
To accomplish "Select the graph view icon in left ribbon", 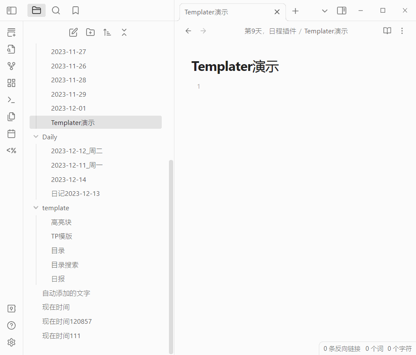I will point(11,66).
